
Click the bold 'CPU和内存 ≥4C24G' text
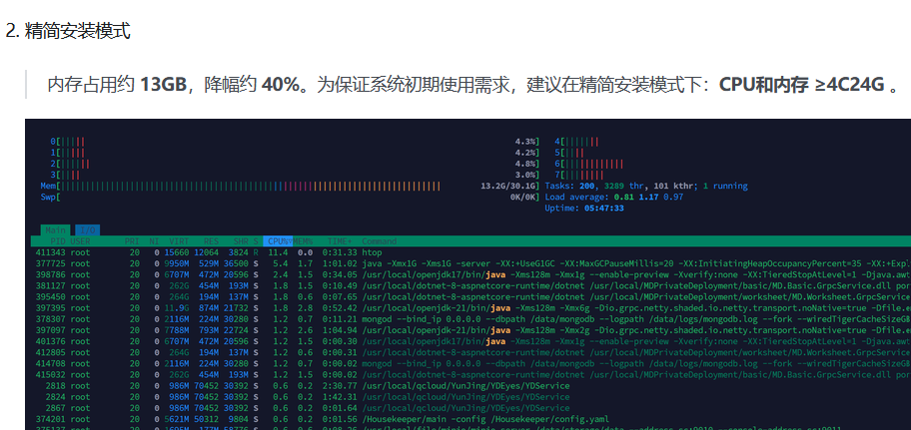[802, 86]
